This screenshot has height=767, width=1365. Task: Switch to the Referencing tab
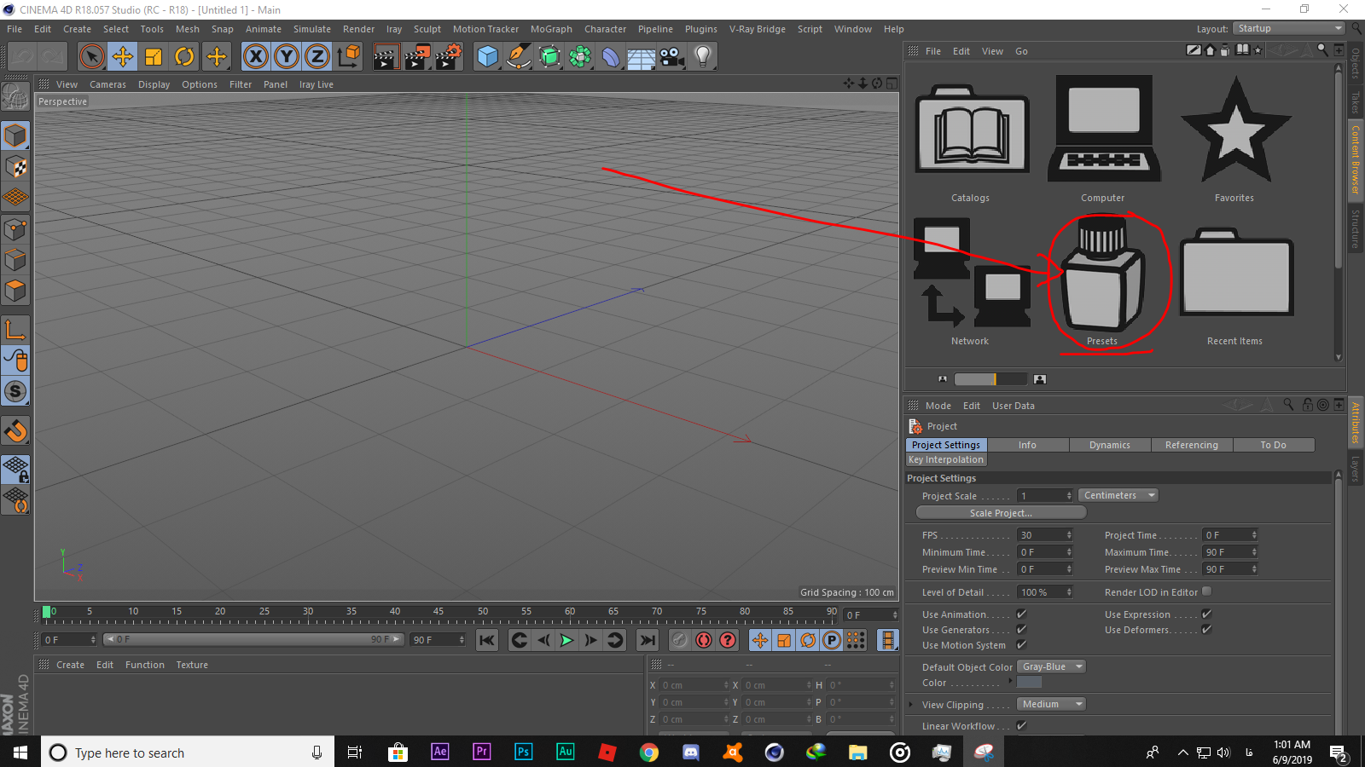click(1192, 445)
